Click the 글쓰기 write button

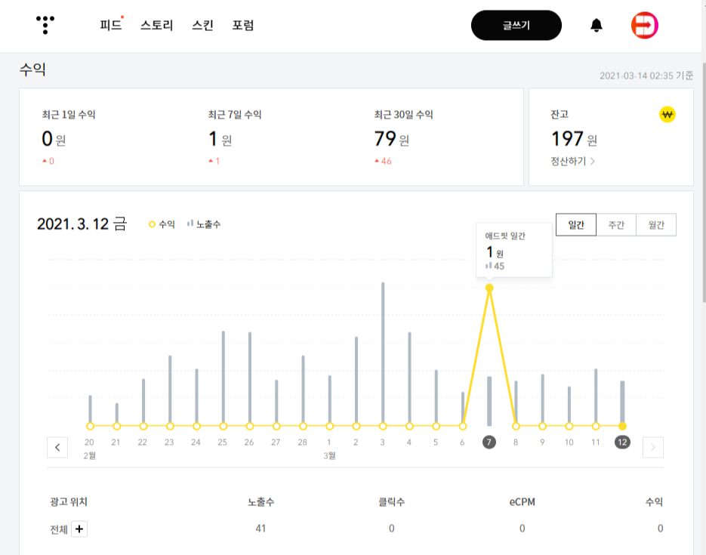point(516,25)
